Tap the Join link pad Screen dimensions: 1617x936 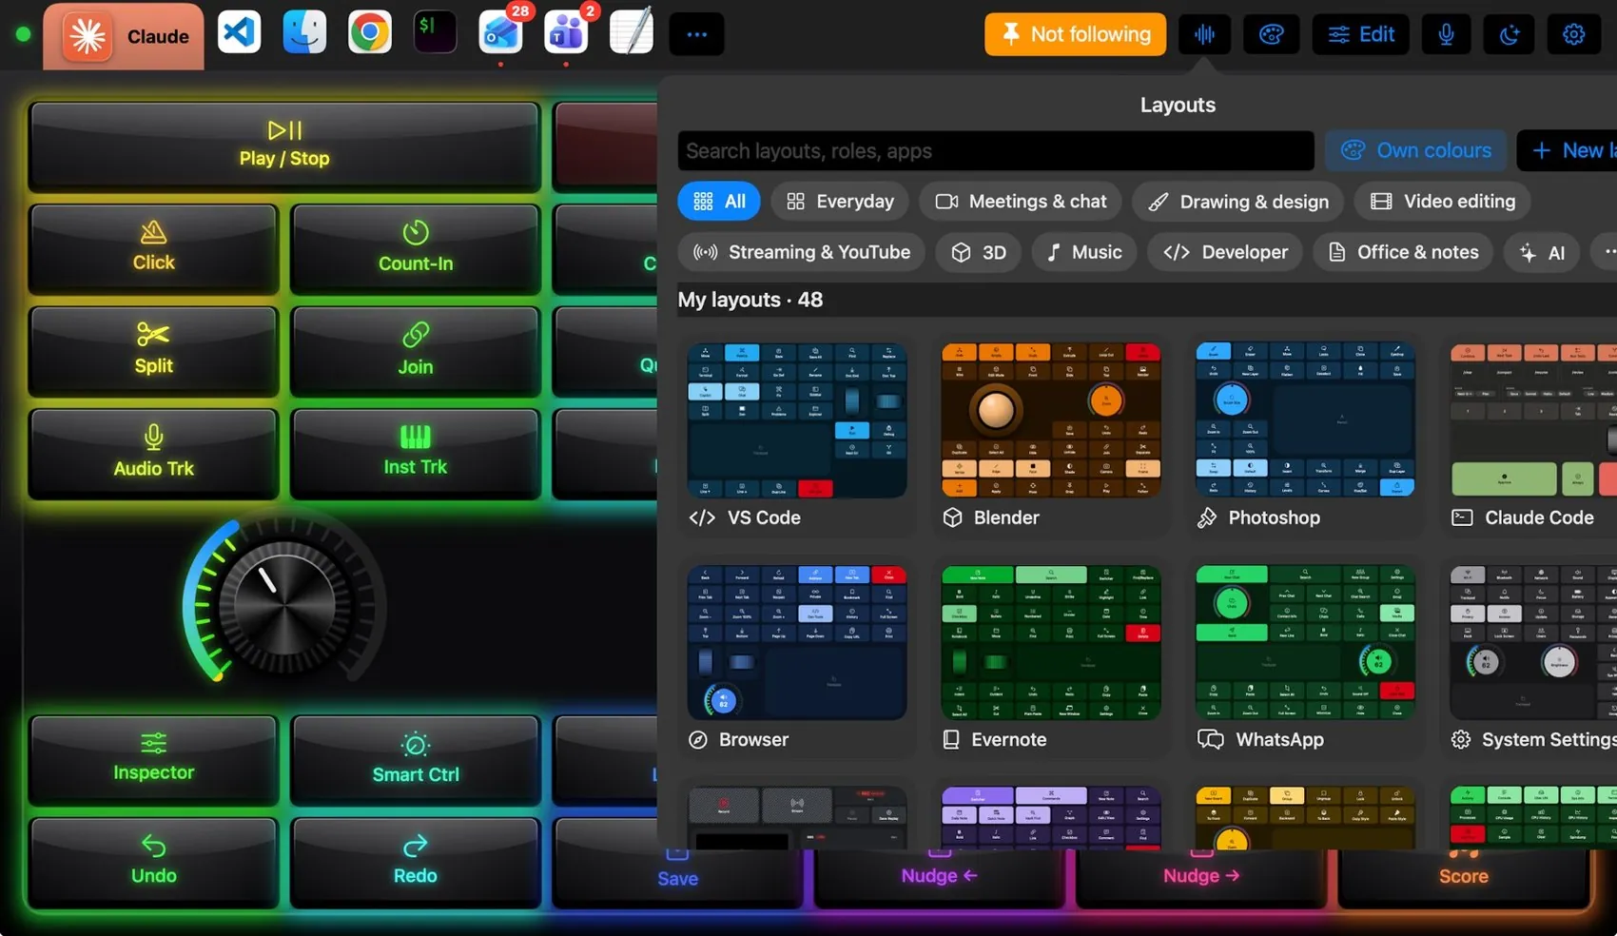point(416,350)
